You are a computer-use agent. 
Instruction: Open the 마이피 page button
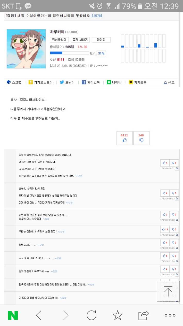pos(101,40)
